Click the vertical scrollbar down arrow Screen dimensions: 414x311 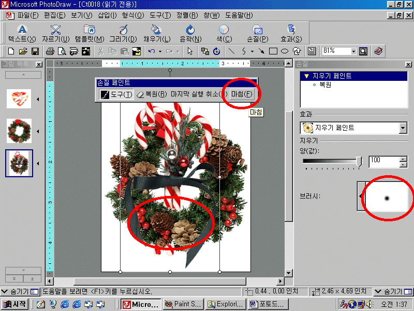289,273
